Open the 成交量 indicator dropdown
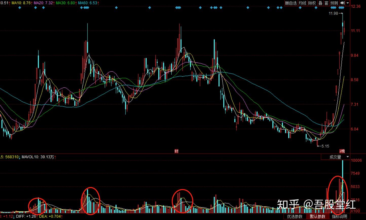The height and width of the screenshot is (220, 366). pos(335,157)
